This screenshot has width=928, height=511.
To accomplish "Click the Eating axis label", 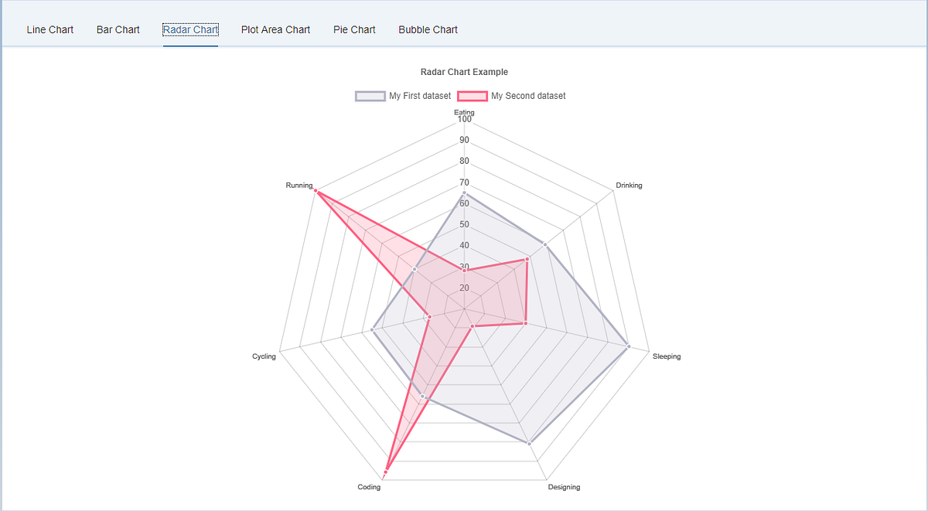I will [x=464, y=112].
